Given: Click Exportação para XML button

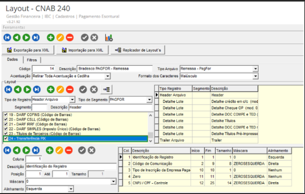Looking at the screenshot, I should click(29, 50).
